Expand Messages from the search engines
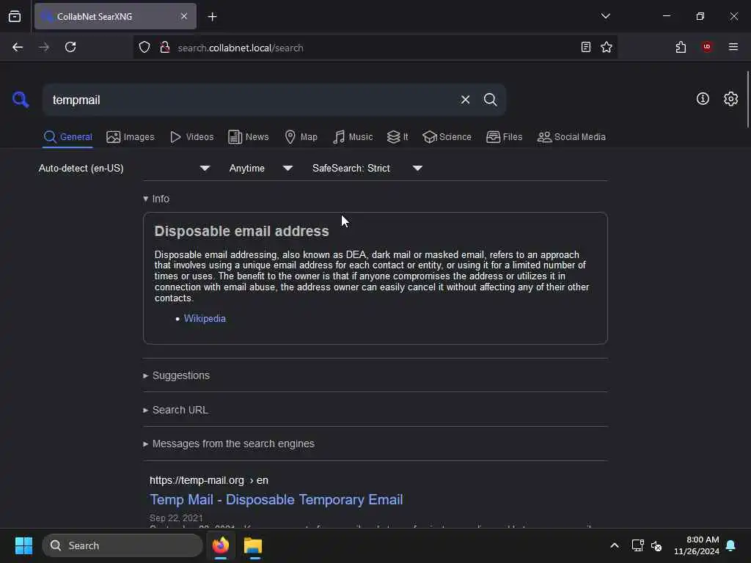The height and width of the screenshot is (563, 751). click(229, 444)
